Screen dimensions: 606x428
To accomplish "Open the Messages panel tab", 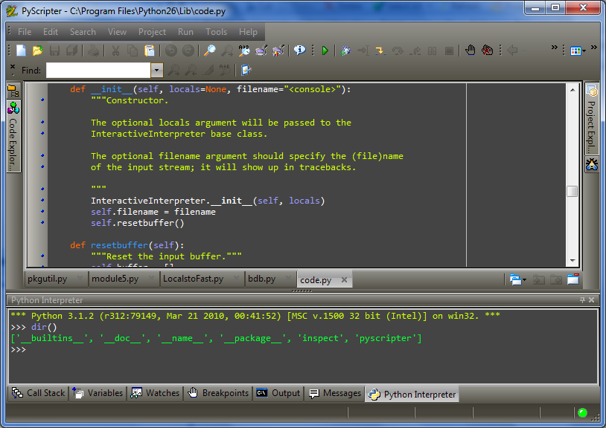I will [x=335, y=393].
